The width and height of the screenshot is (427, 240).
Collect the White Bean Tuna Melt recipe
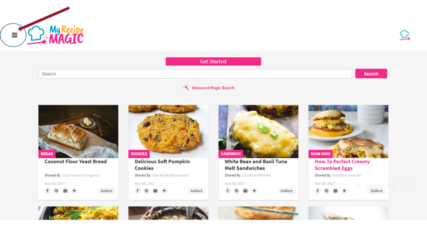point(287,191)
